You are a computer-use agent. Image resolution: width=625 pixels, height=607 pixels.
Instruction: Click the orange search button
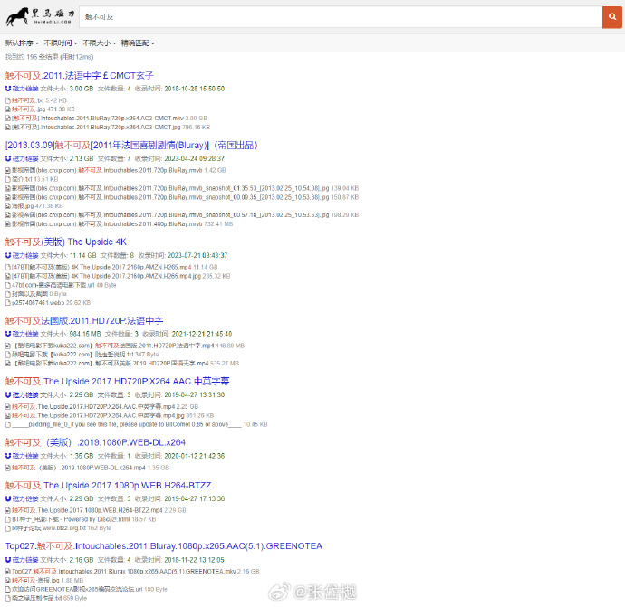(x=611, y=17)
